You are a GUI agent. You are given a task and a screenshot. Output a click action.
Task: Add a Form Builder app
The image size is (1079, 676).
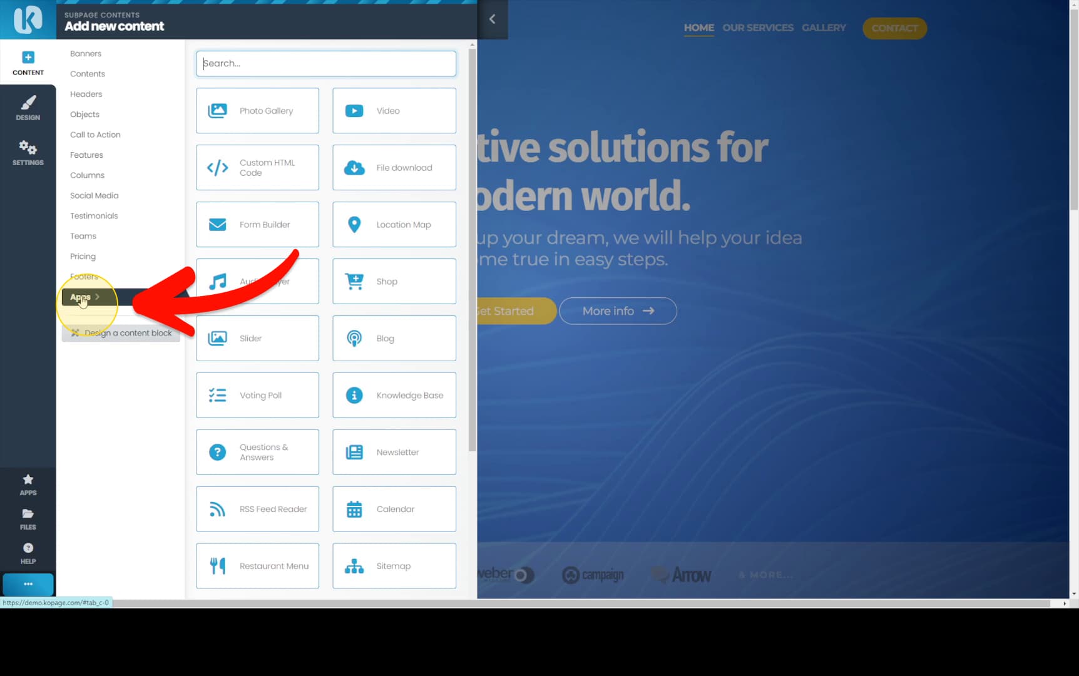click(x=257, y=225)
